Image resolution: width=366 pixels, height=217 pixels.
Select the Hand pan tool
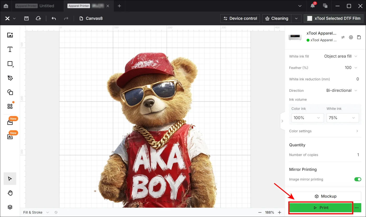(x=10, y=193)
